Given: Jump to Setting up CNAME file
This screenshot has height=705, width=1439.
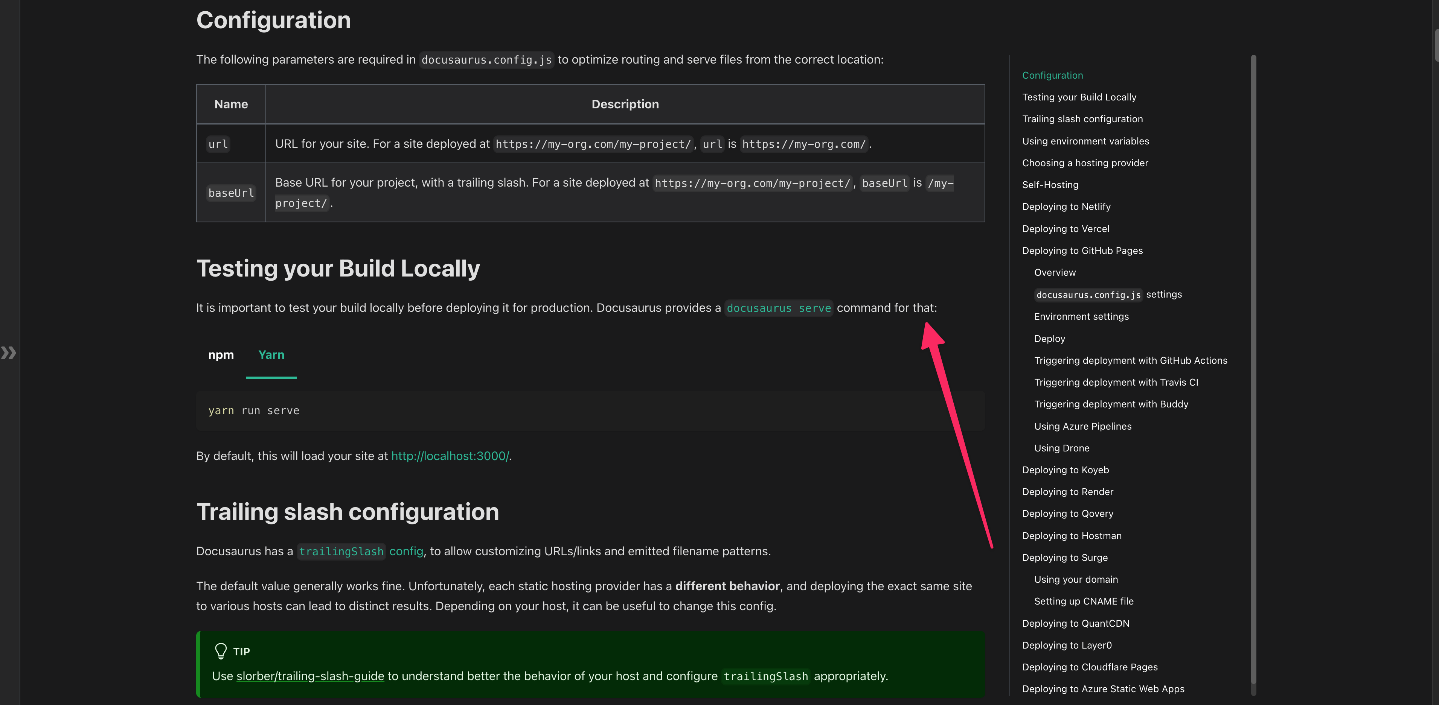Looking at the screenshot, I should point(1083,601).
